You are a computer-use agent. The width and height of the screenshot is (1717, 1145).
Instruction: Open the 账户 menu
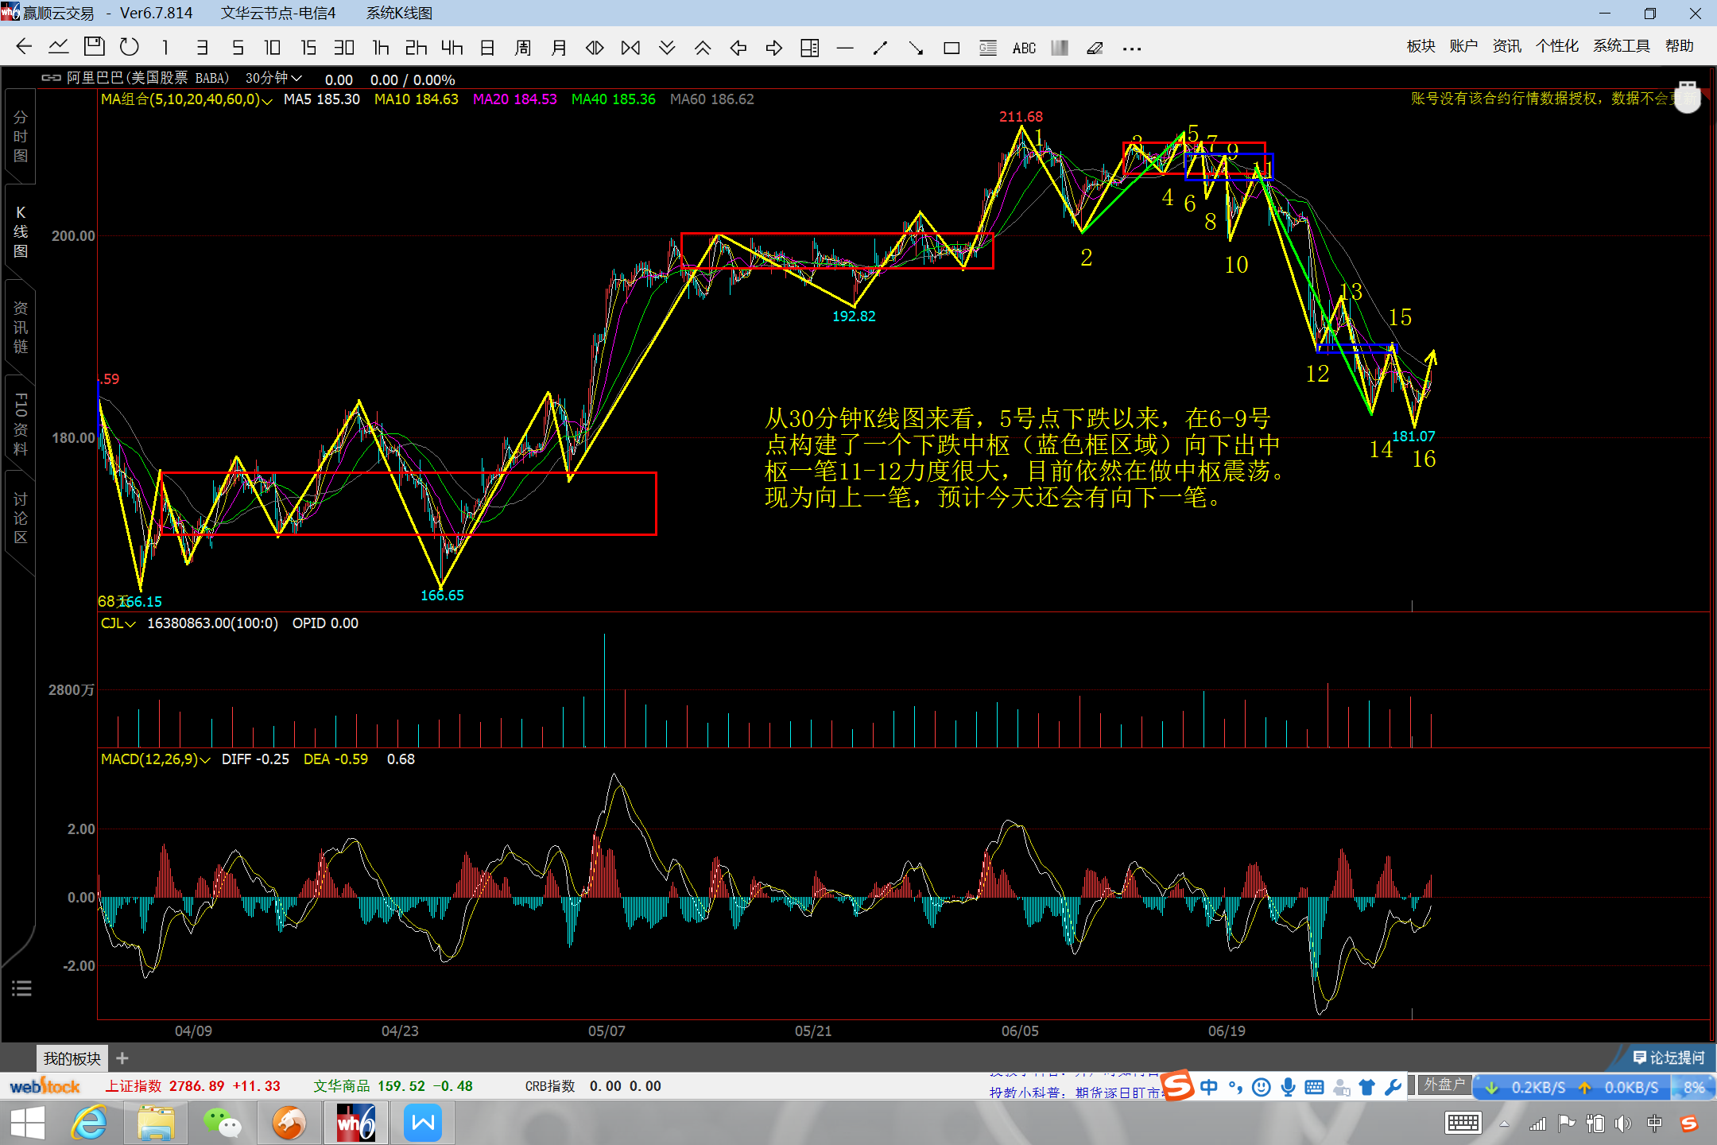[x=1463, y=46]
